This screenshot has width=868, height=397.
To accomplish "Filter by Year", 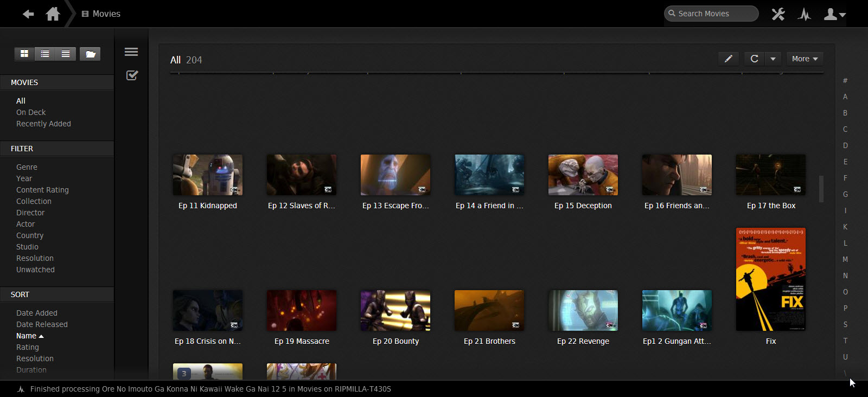I will 24,178.
